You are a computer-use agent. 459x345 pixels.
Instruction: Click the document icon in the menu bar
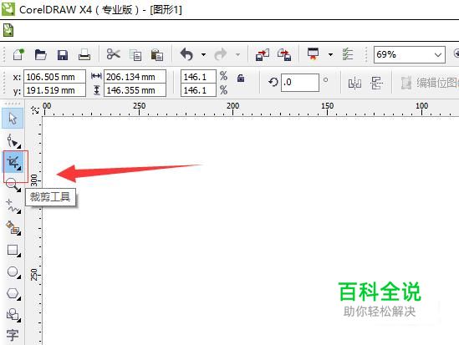[8, 30]
